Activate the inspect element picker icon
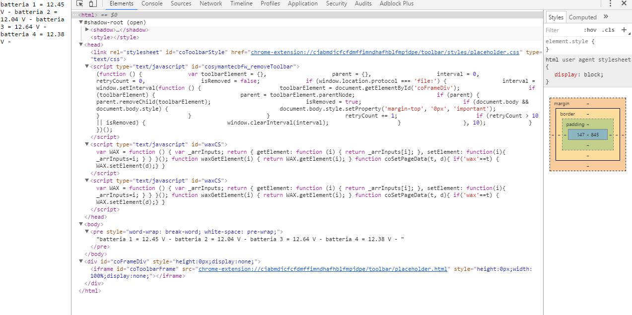 pos(79,3)
